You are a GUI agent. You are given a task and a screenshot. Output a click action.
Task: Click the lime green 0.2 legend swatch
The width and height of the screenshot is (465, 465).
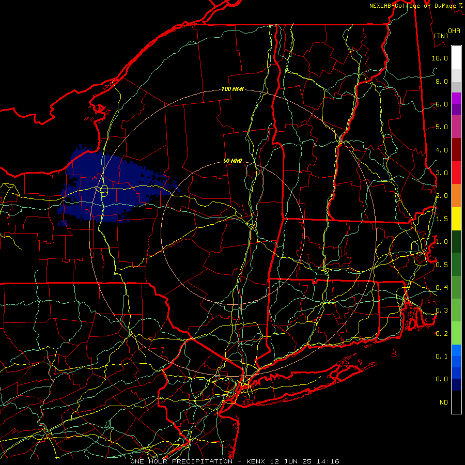[456, 333]
